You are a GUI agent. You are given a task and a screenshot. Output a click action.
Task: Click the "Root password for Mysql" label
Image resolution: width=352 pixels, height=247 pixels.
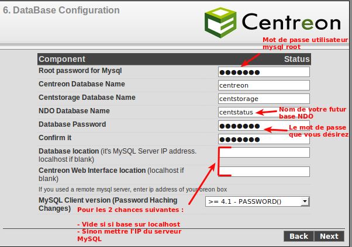(x=80, y=71)
